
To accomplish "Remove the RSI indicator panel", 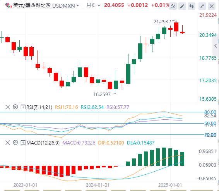I will pyautogui.click(x=8, y=107).
